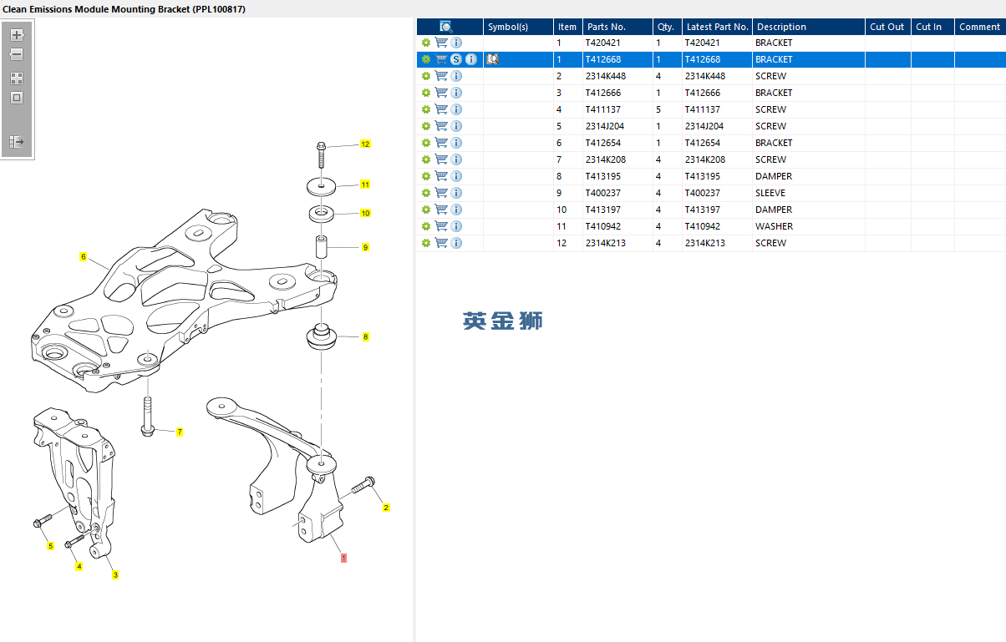Add screw 2314K213 to cart
This screenshot has height=642, width=1006.
[x=441, y=243]
